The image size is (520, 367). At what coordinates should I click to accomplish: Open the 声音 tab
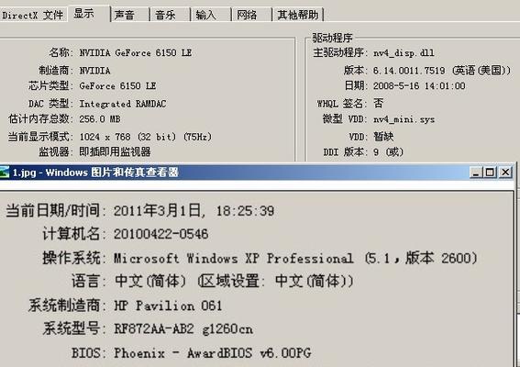(x=129, y=15)
